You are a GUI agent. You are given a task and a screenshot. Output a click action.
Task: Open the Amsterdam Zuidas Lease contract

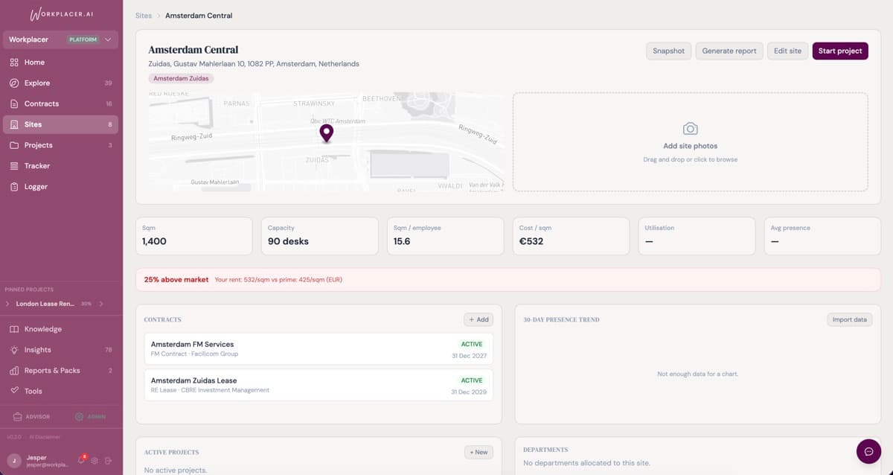point(319,385)
